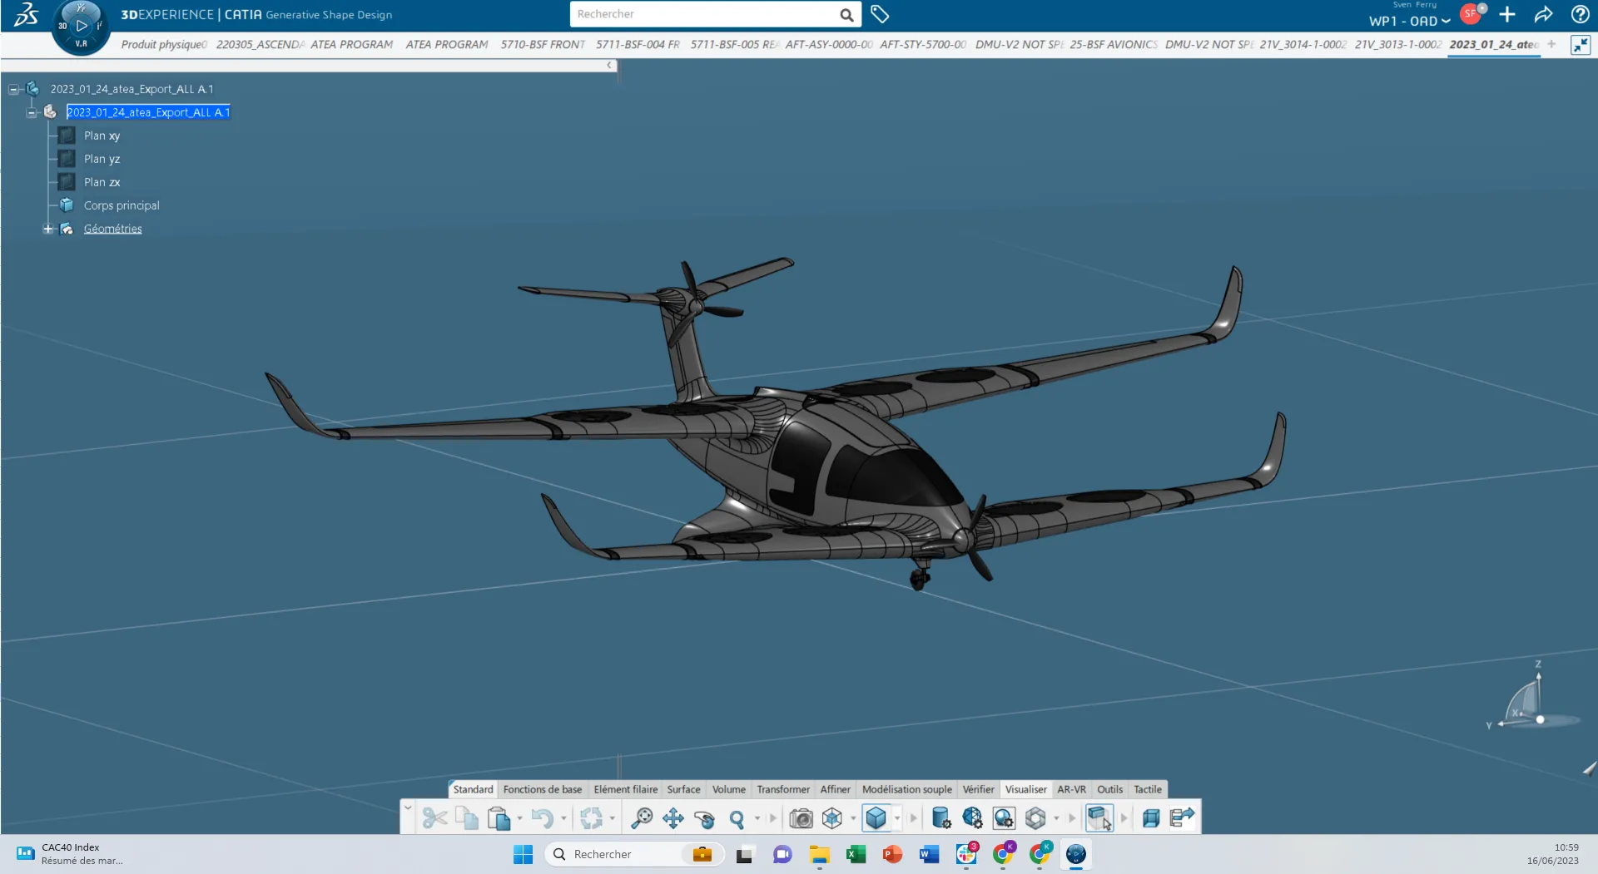
Task: Click the Cut scissors icon
Action: (434, 818)
